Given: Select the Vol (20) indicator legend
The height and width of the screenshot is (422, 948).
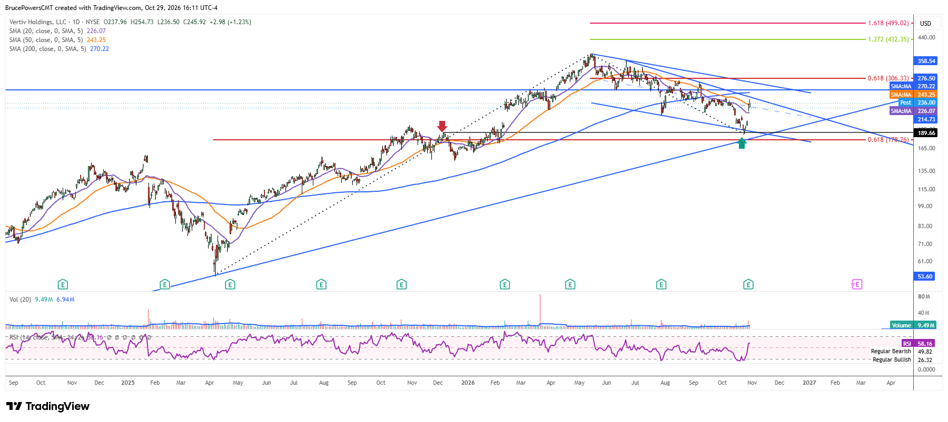Looking at the screenshot, I should [x=42, y=300].
